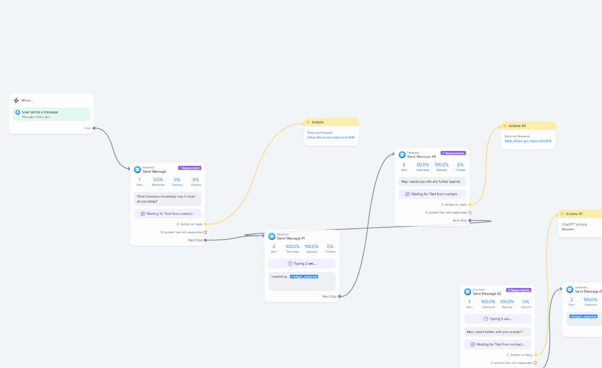Click the "Then" connector dot on the When node
Viewport: 602px width, 368px height.
coord(94,128)
